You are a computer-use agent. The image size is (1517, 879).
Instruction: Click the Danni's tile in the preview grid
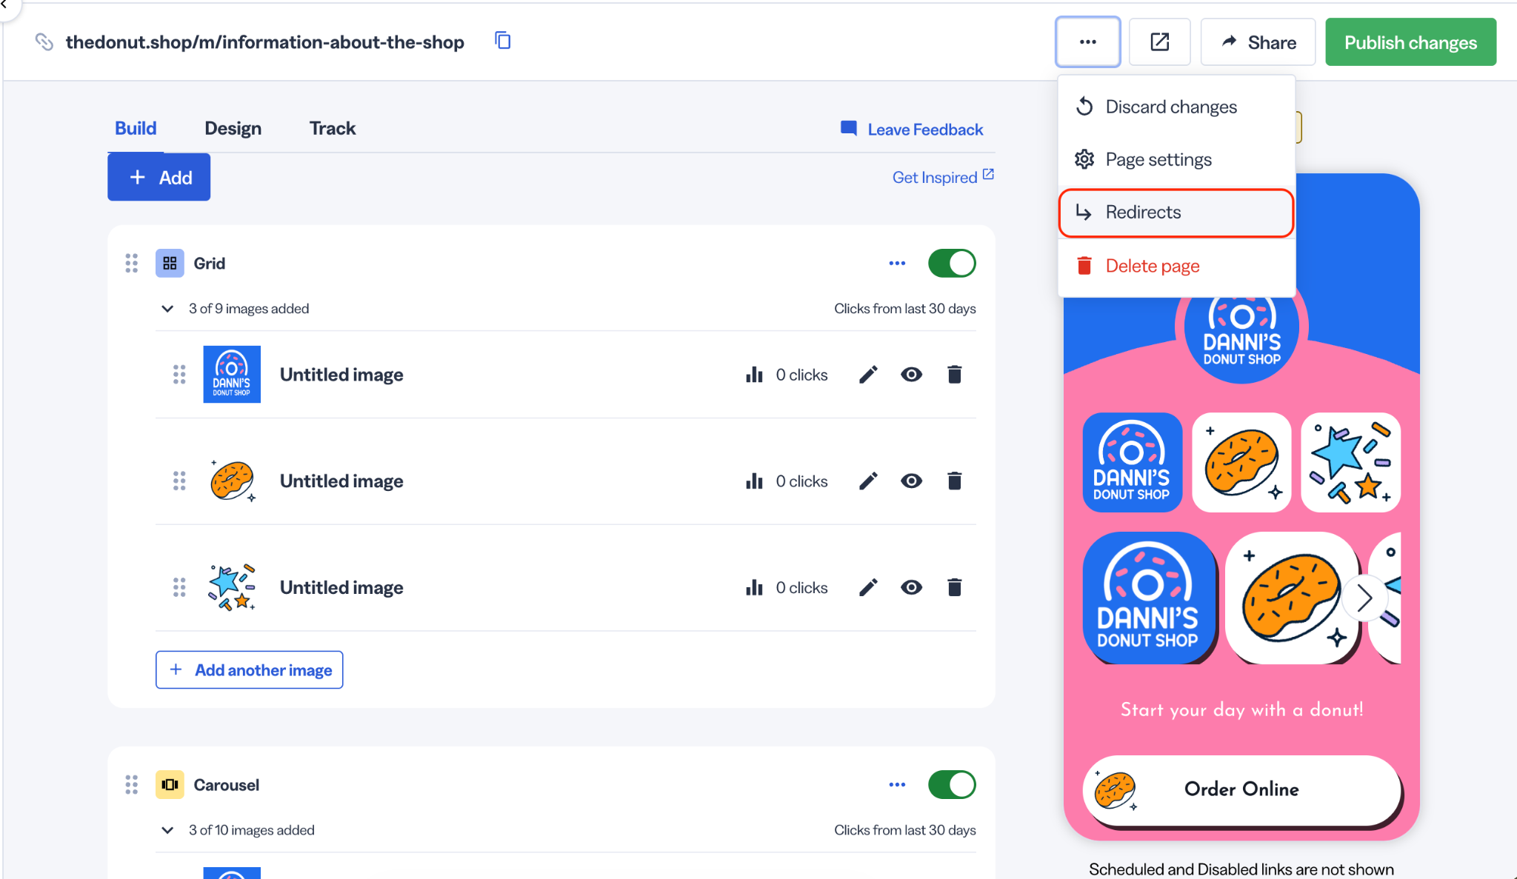pyautogui.click(x=1132, y=463)
